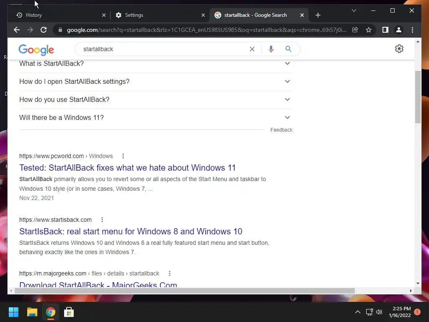Image resolution: width=429 pixels, height=322 pixels.
Task: Click the startisback.com result URL
Action: pyautogui.click(x=55, y=220)
